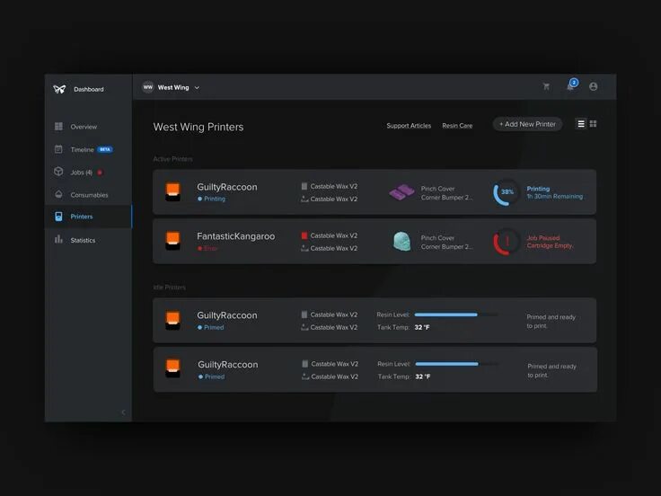This screenshot has width=661, height=496.
Task: Click the Resin Level bar of last printer
Action: pyautogui.click(x=456, y=364)
